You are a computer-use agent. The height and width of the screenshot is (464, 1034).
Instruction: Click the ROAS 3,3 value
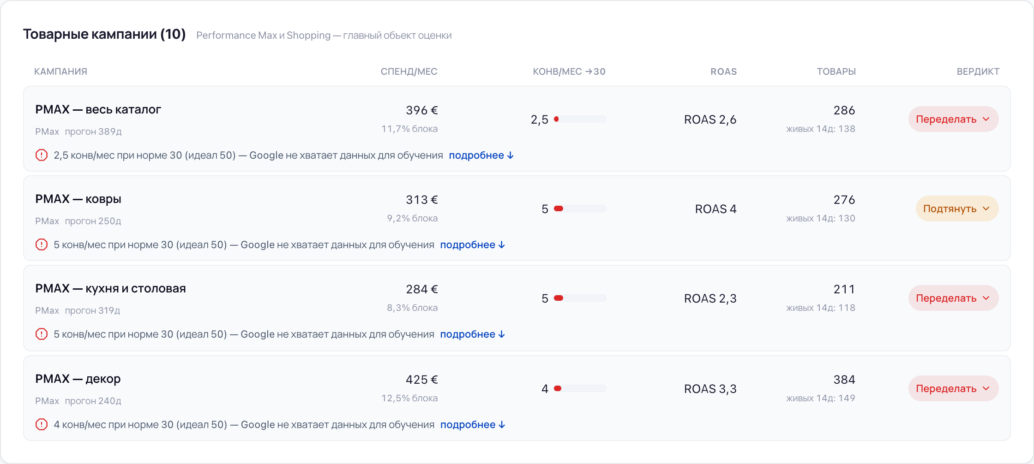click(710, 389)
